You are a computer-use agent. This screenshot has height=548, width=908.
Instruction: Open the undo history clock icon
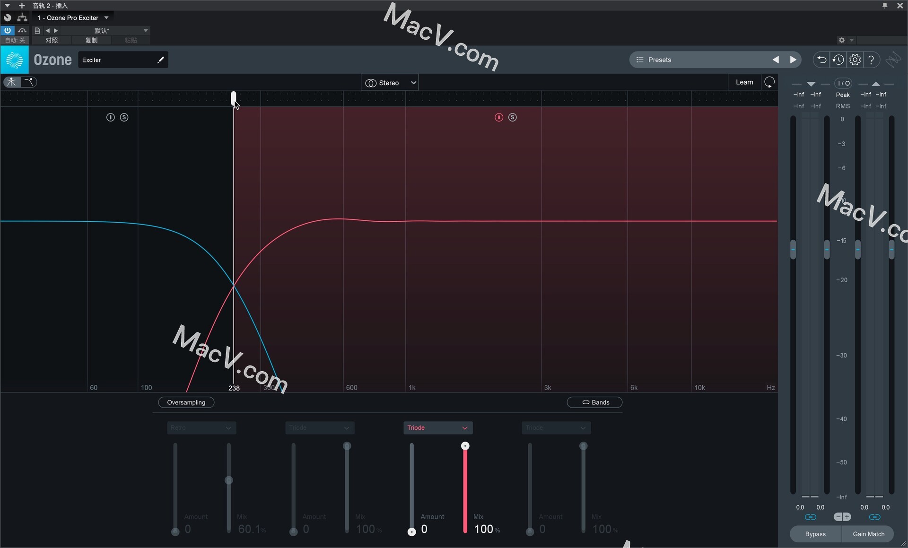click(838, 60)
